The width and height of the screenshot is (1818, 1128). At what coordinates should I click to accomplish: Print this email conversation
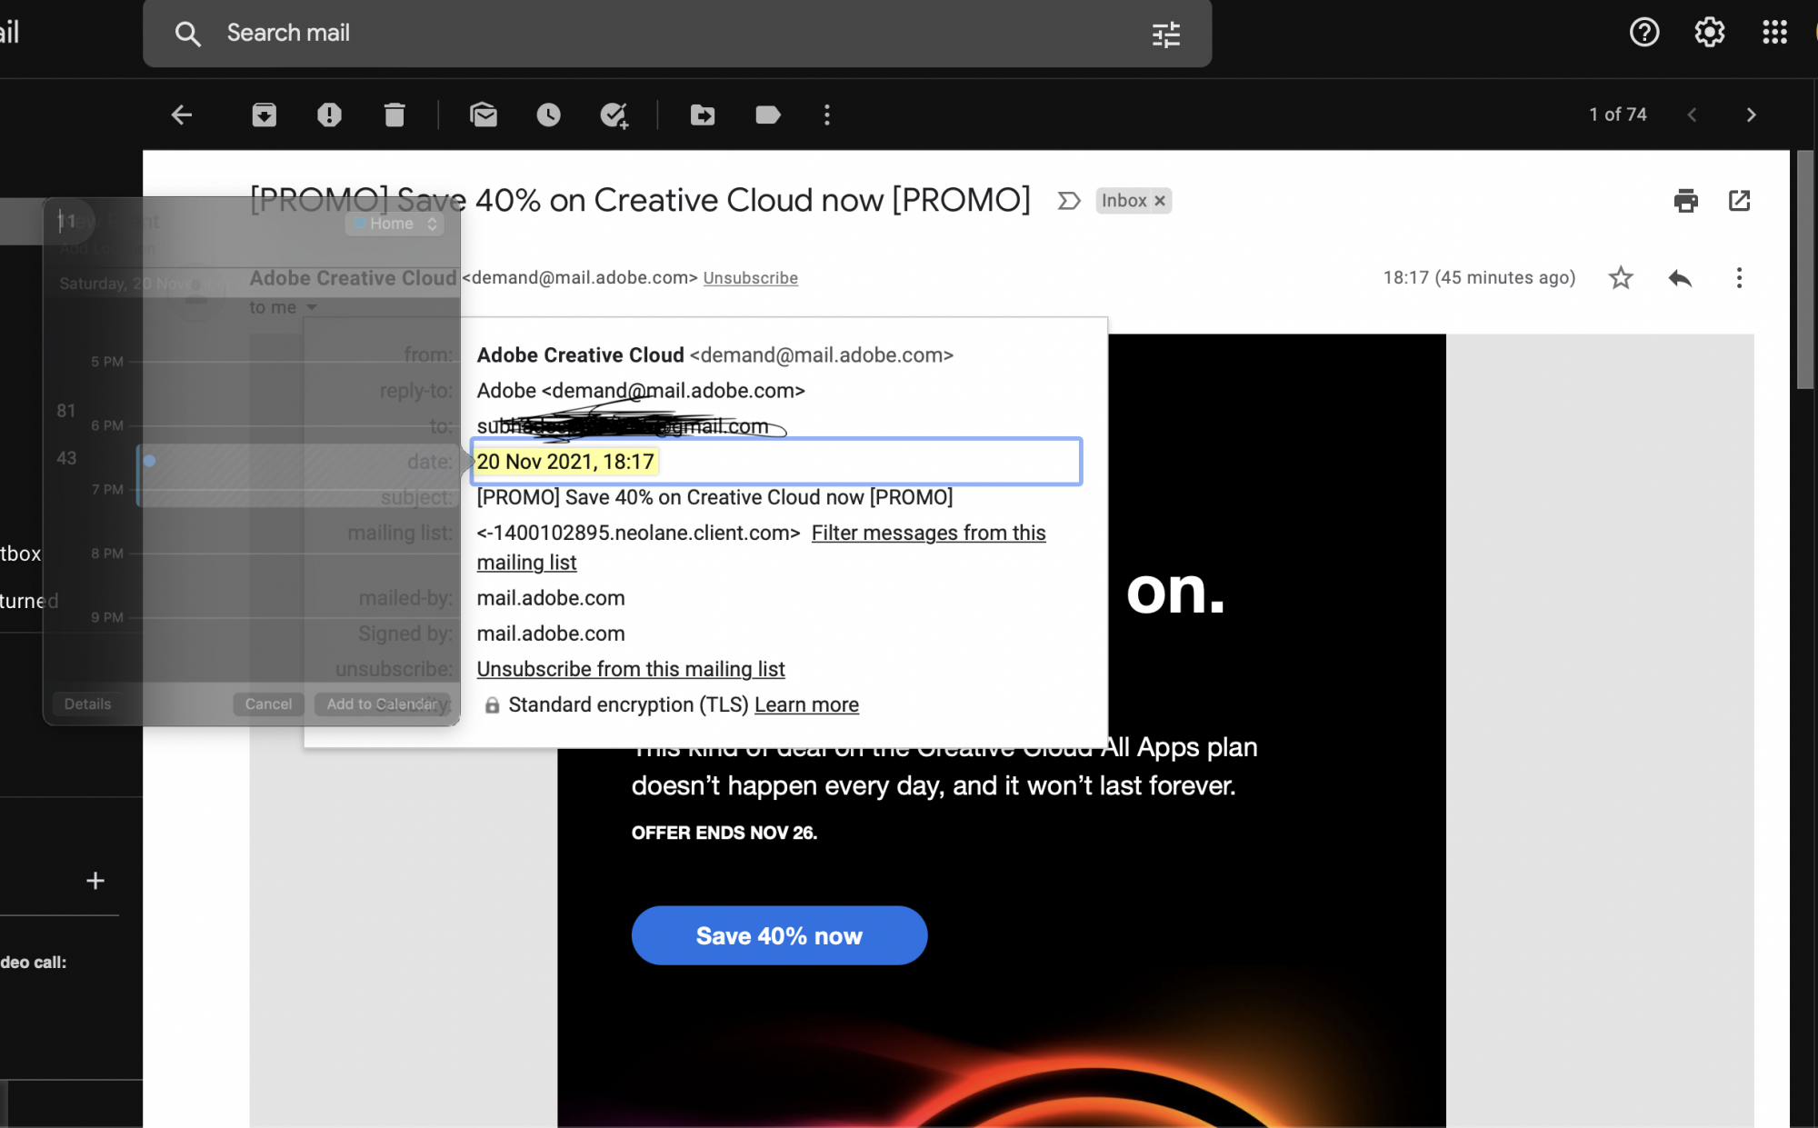pos(1685,200)
